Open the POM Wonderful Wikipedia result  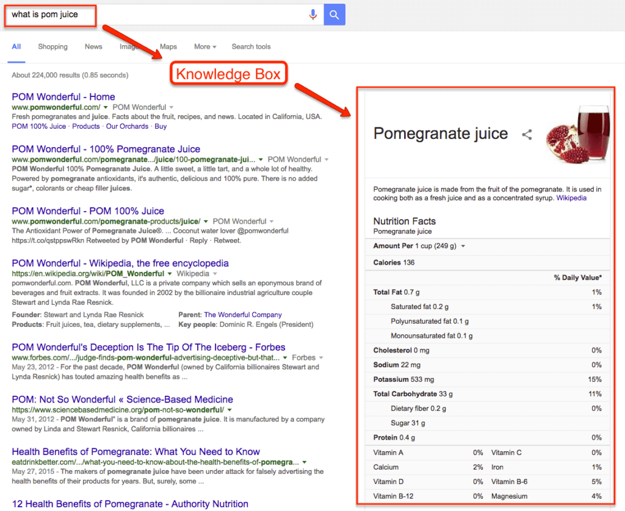120,263
